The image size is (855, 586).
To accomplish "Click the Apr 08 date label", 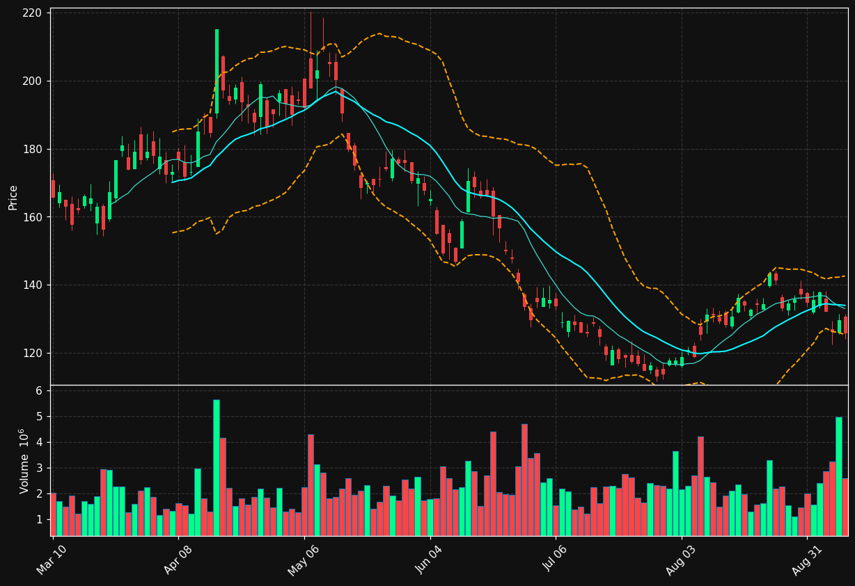I will click(x=178, y=560).
